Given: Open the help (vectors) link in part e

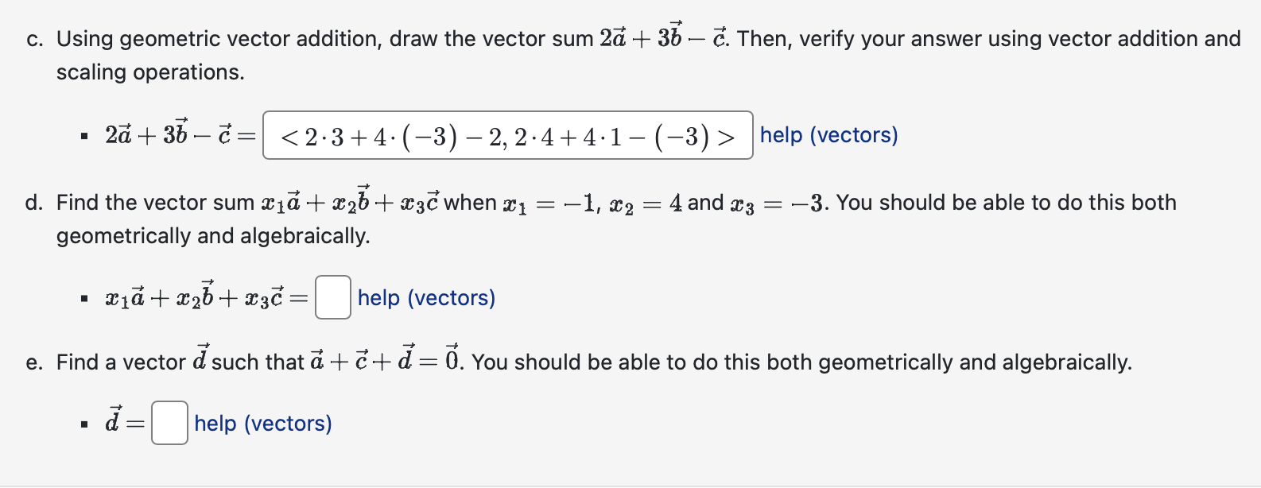Looking at the screenshot, I should tap(262, 423).
